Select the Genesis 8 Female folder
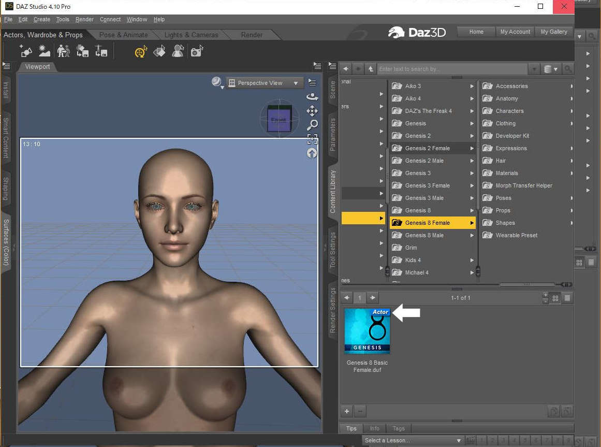Image resolution: width=601 pixels, height=447 pixels. click(432, 223)
